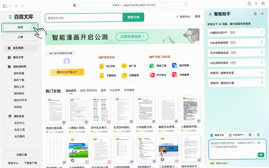269x168 pixels.
Task: Click the 下载特权 icon
Action: coord(102,75)
